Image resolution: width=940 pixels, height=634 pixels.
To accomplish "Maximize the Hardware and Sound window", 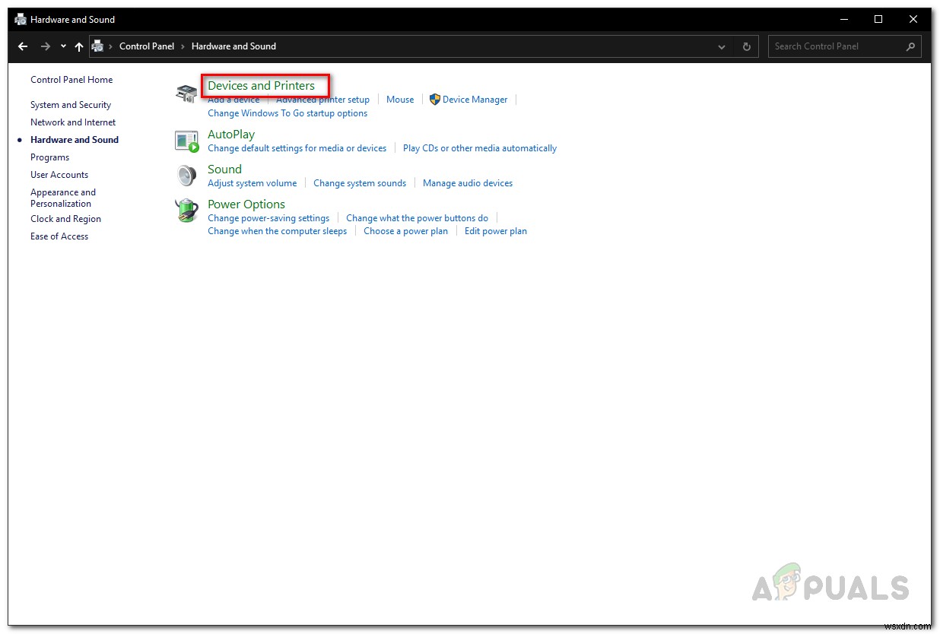I will (x=878, y=19).
